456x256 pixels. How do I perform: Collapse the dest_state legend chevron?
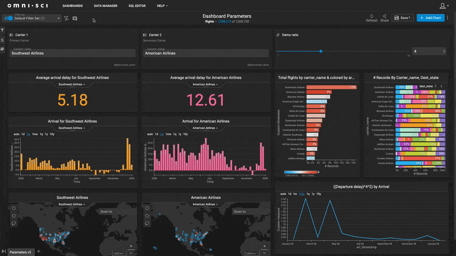441,86
